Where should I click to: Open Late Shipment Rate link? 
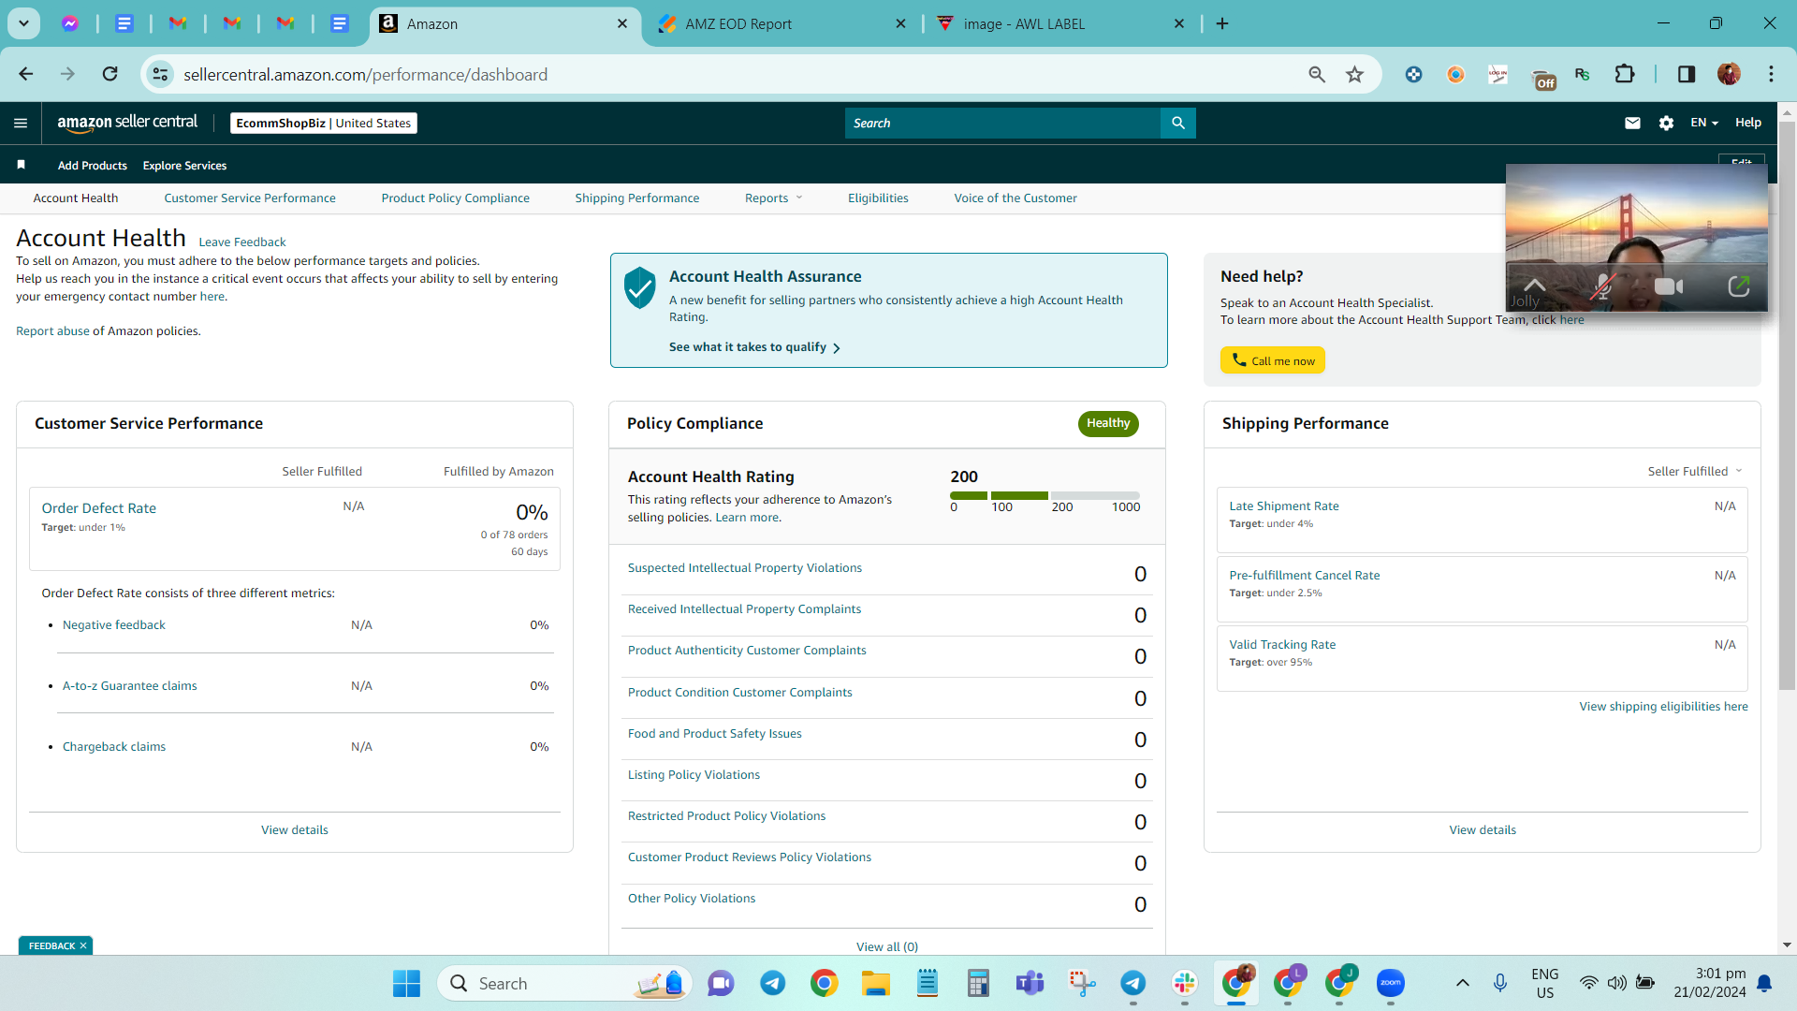point(1284,505)
